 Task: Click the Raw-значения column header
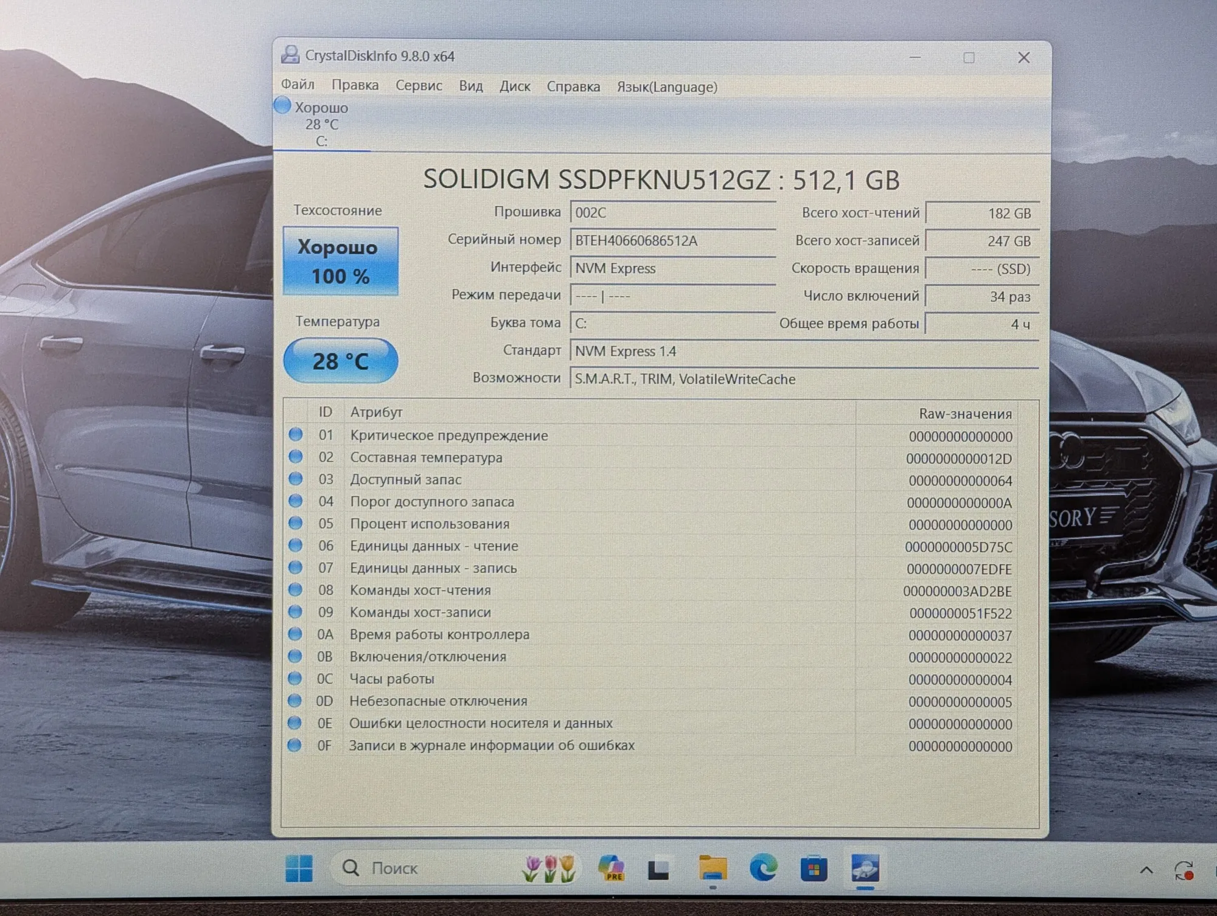[x=936, y=414]
